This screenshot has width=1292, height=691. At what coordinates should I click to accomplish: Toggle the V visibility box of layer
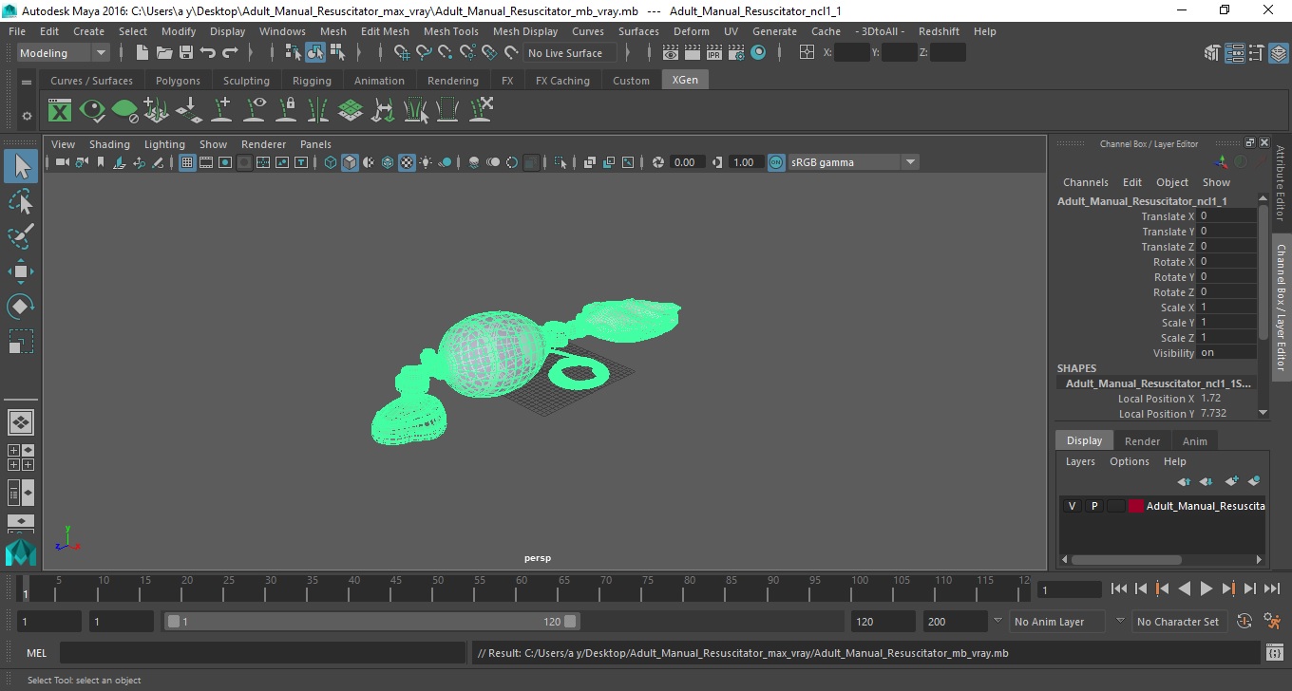(x=1072, y=506)
